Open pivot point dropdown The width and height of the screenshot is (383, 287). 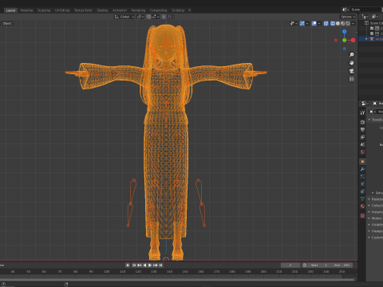[140, 17]
